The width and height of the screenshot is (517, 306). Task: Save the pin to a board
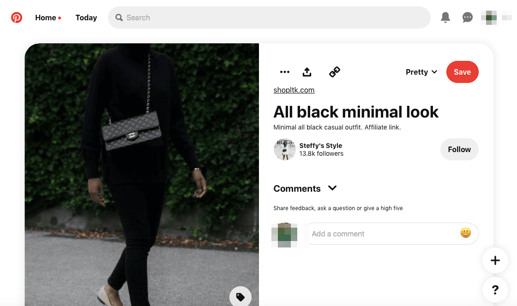coord(462,72)
